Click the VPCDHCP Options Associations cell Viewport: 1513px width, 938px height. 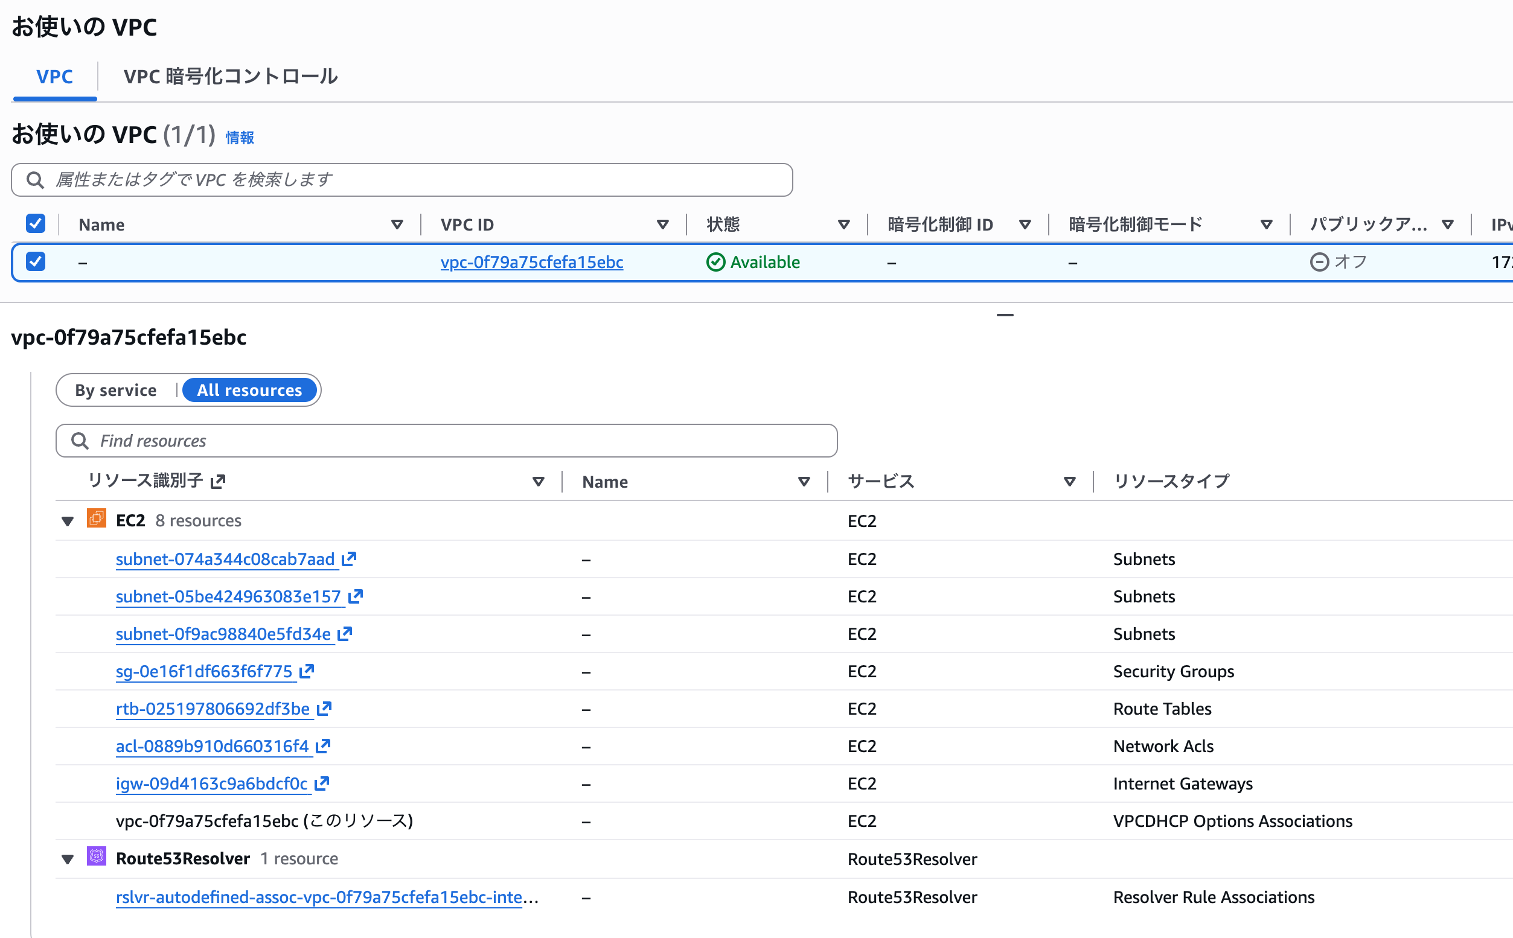(x=1233, y=821)
